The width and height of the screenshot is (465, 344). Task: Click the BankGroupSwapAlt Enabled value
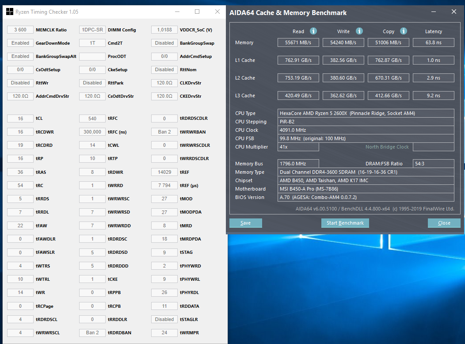20,56
